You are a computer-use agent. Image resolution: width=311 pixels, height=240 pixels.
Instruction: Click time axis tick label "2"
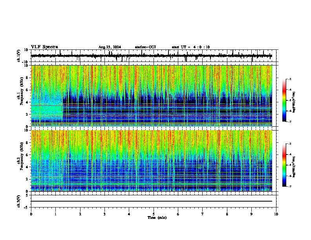coord(80,214)
